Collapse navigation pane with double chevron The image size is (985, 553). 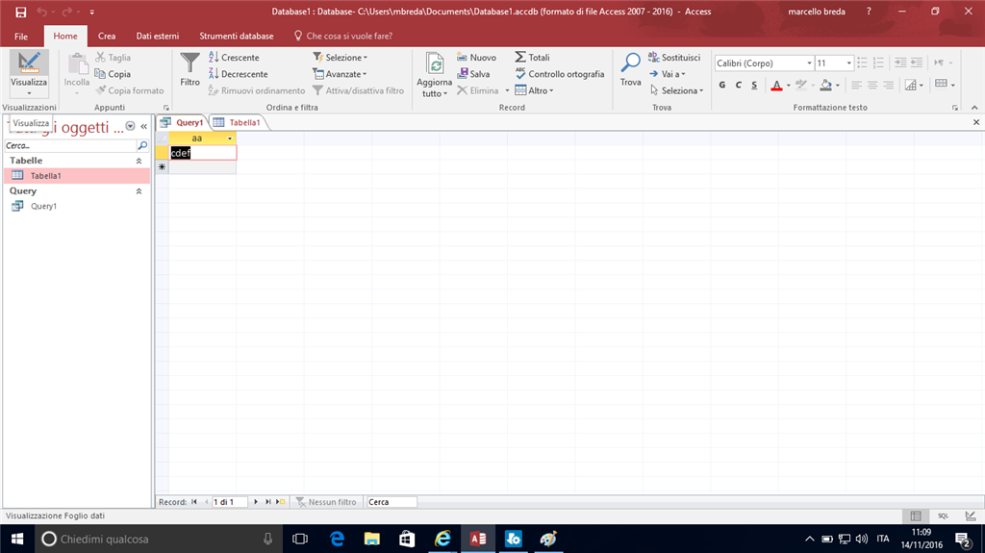pyautogui.click(x=144, y=126)
